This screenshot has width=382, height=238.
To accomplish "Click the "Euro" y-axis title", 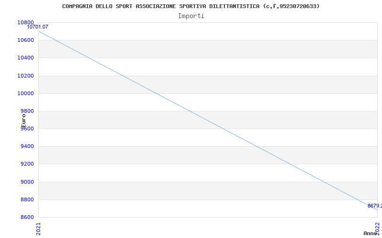I will click(x=23, y=120).
